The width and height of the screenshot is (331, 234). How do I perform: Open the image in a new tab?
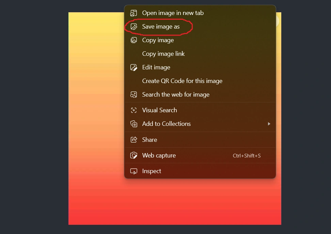tap(173, 13)
